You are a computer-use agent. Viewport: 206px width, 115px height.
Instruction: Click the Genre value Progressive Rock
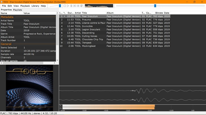coord(40,34)
